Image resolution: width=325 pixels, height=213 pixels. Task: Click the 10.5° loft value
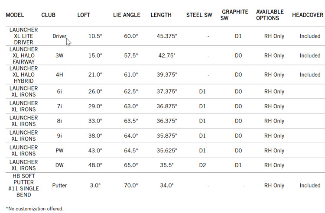pyautogui.click(x=95, y=36)
